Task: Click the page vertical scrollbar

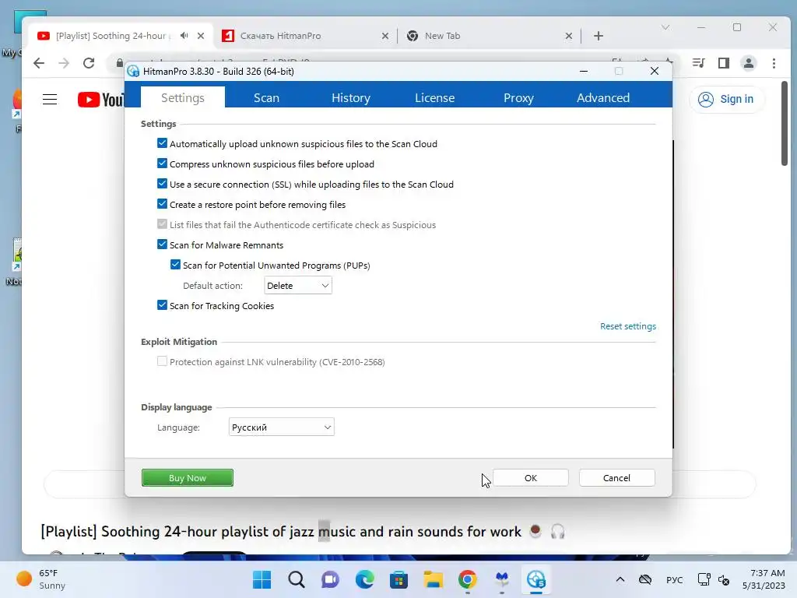Action: point(785,123)
